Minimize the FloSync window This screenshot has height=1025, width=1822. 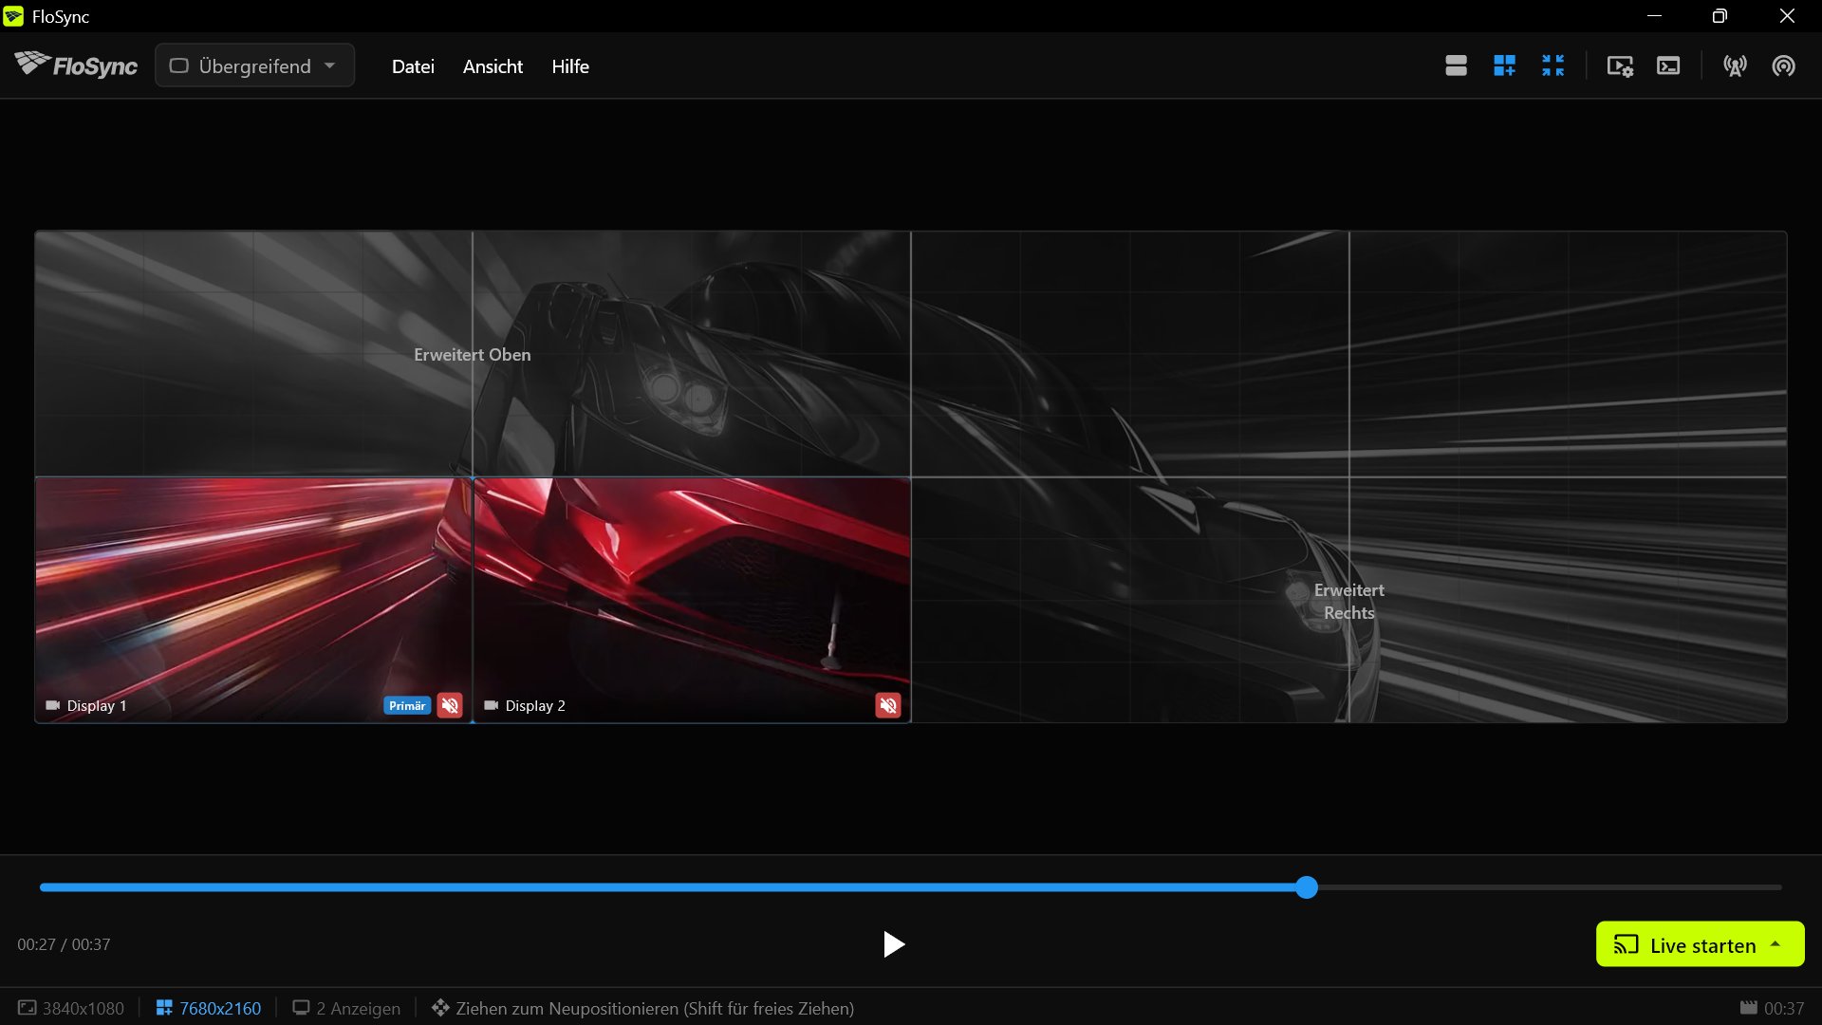click(x=1654, y=16)
